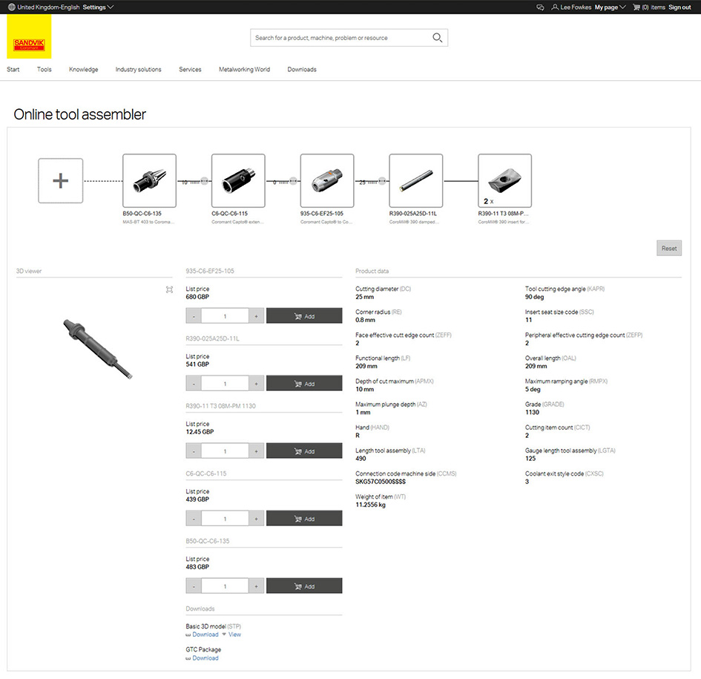Increase quantity for 935-C6-EF25-105

coord(256,316)
